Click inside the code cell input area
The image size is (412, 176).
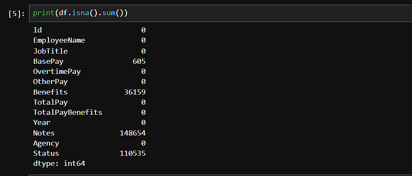(x=254, y=14)
